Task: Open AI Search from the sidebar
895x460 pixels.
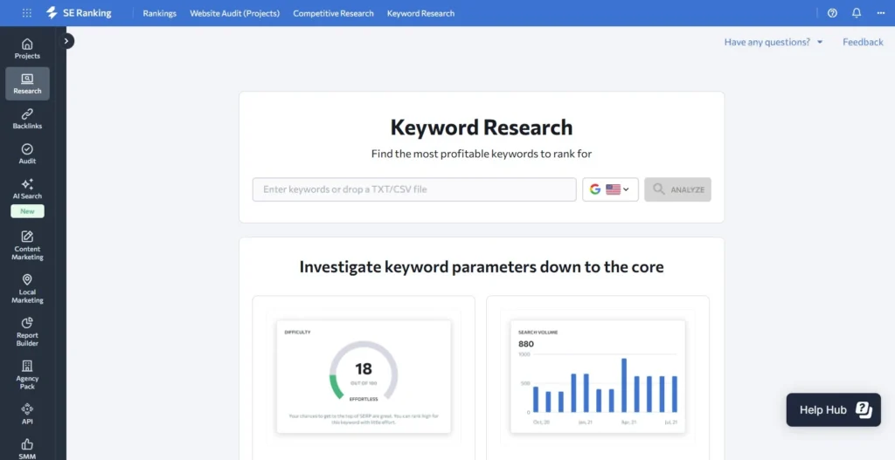Action: tap(27, 189)
